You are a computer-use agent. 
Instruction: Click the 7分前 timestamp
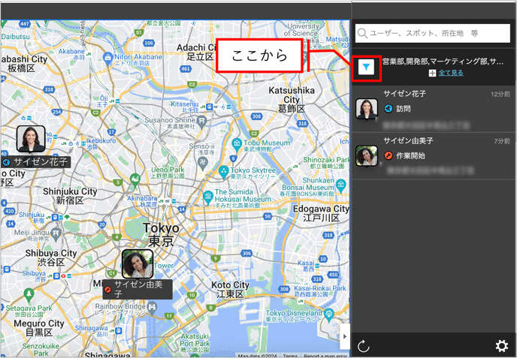coord(502,141)
